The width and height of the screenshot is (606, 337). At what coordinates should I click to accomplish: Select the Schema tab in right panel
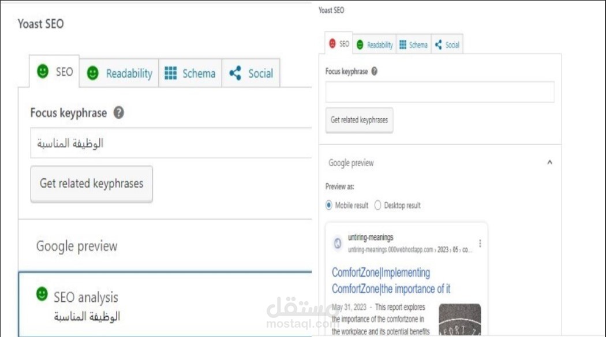(x=413, y=45)
